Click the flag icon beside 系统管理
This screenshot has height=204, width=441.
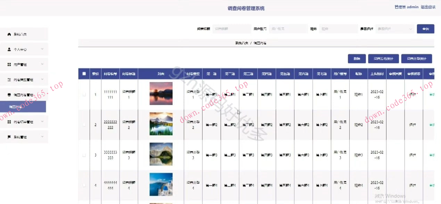coord(9,137)
